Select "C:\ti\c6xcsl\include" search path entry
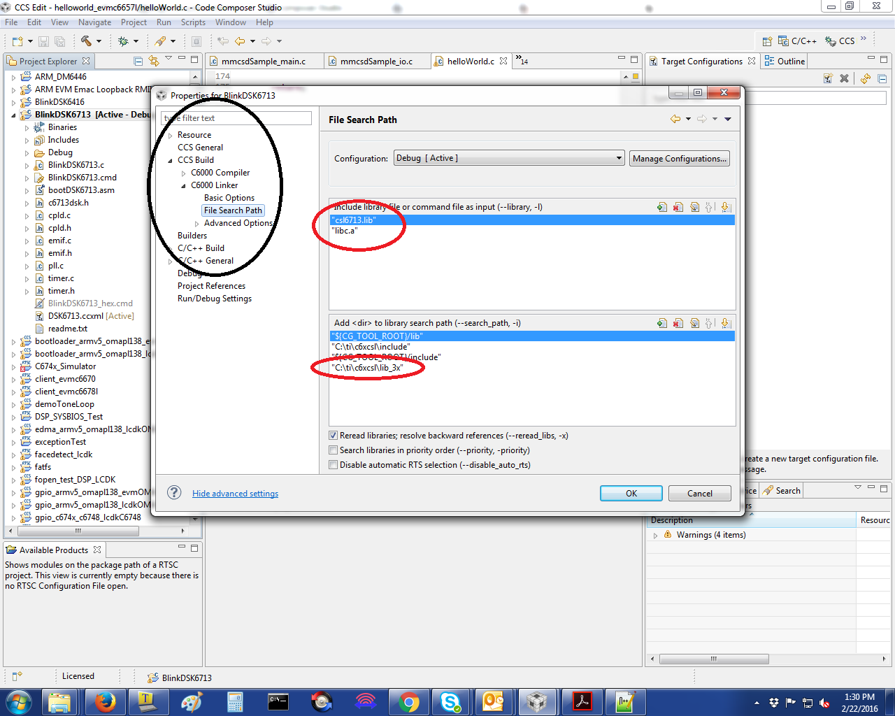This screenshot has height=716, width=895. coord(371,347)
